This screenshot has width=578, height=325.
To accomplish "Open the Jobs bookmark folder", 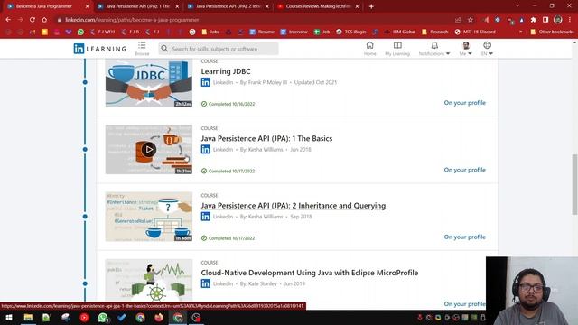I will (210, 32).
